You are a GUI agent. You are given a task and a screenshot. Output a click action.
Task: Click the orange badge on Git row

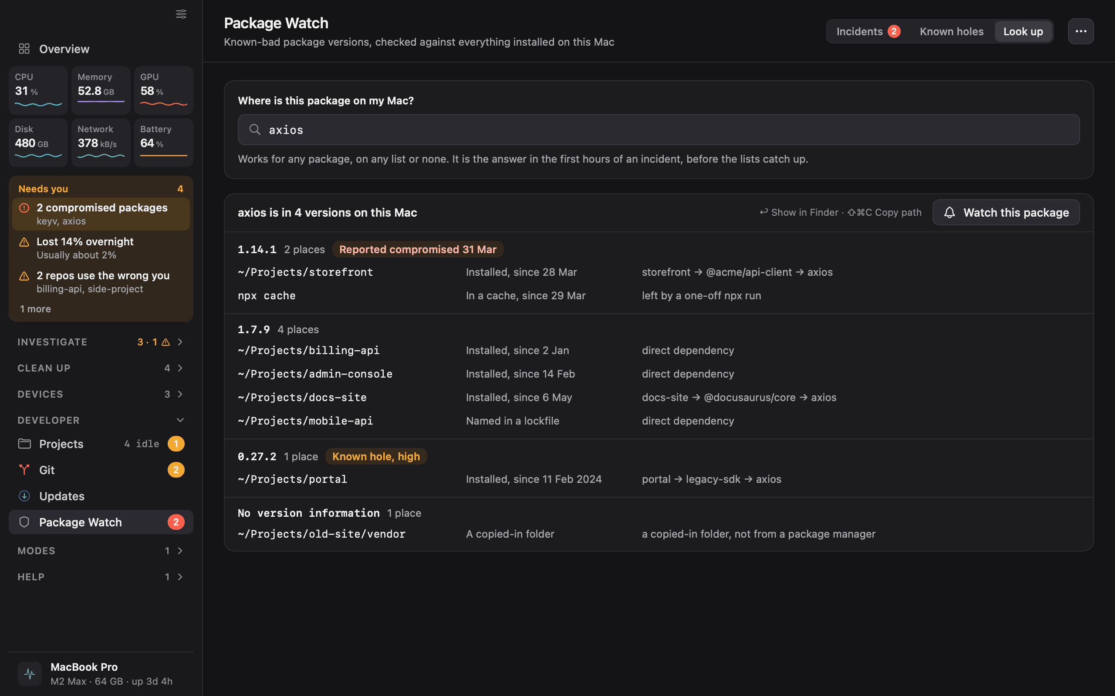click(176, 469)
